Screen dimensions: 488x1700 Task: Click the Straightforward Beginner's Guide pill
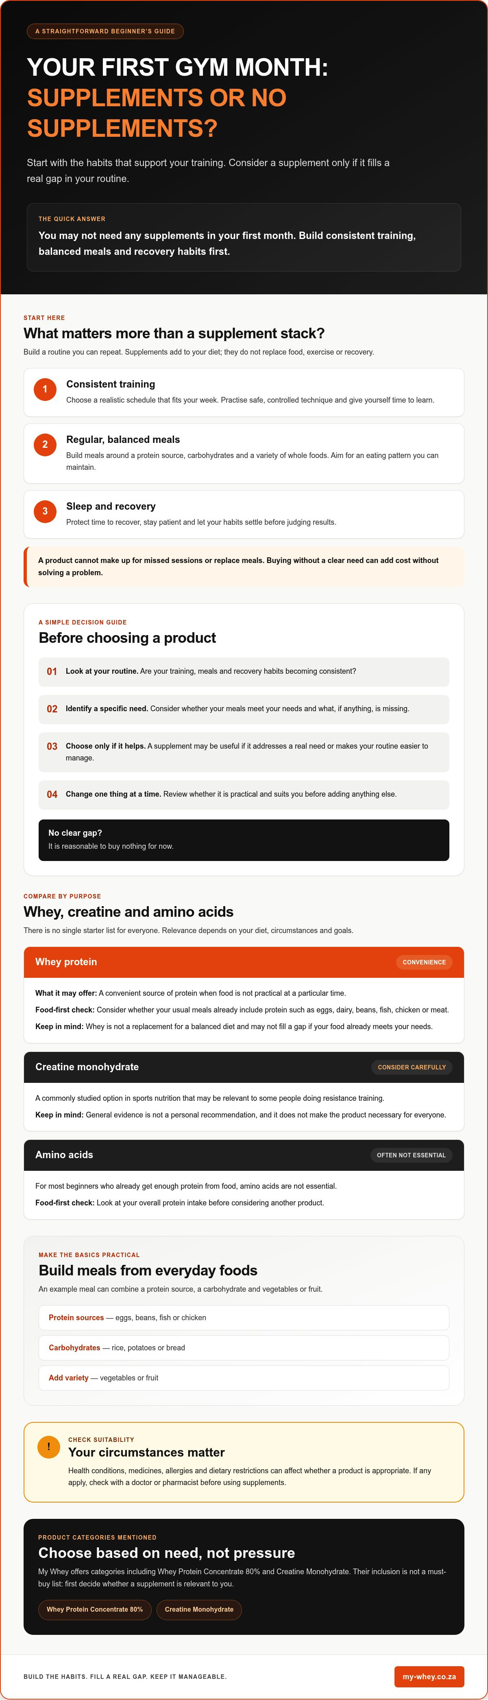(x=105, y=31)
